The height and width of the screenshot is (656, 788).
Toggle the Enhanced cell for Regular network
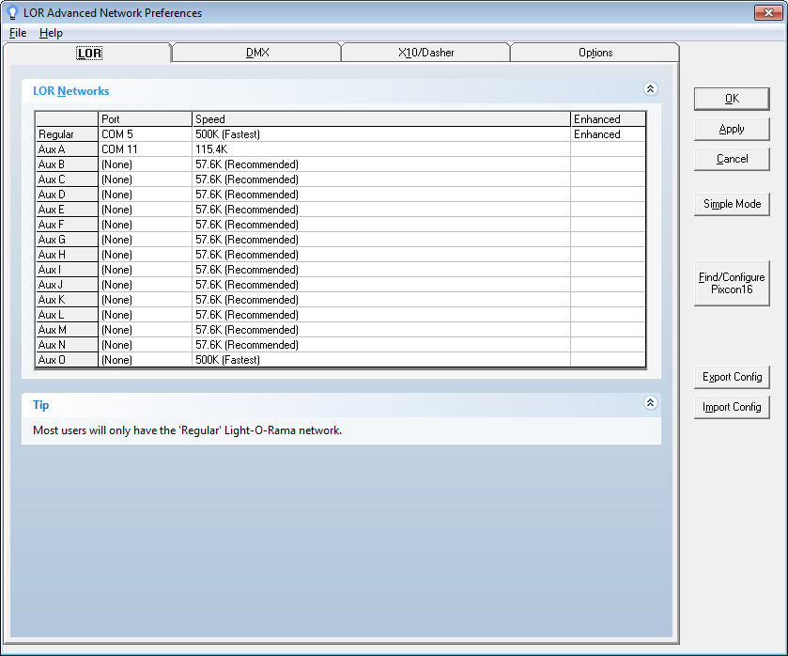(608, 134)
